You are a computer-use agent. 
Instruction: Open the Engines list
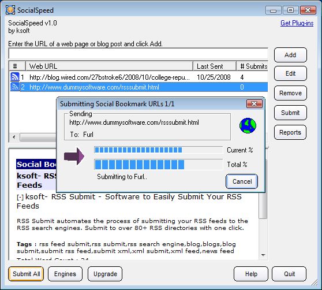[x=65, y=274]
